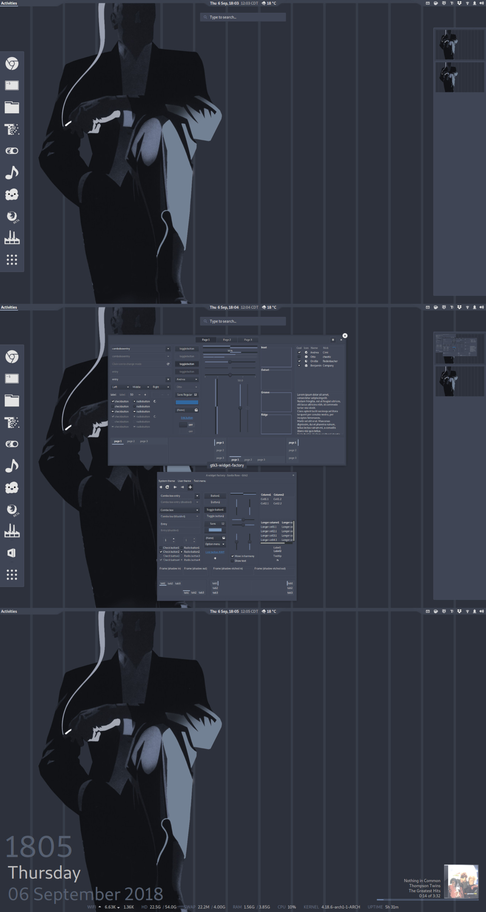
Task: Open the blue color button in gtk3 window
Action: [187, 402]
